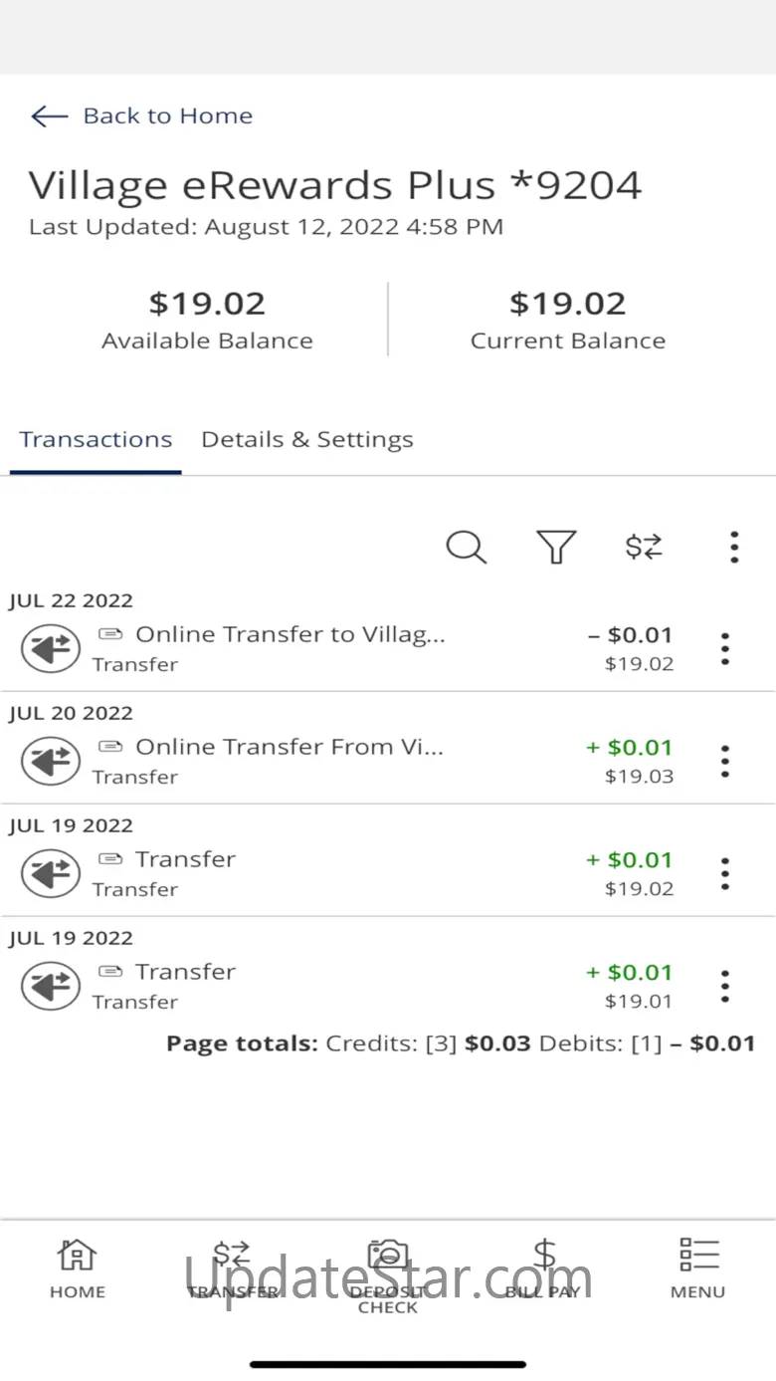Open the toolbar's three-dot overflow menu

coord(734,548)
